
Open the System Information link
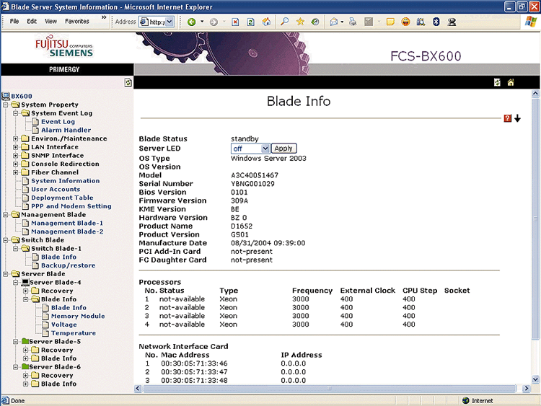pos(65,181)
